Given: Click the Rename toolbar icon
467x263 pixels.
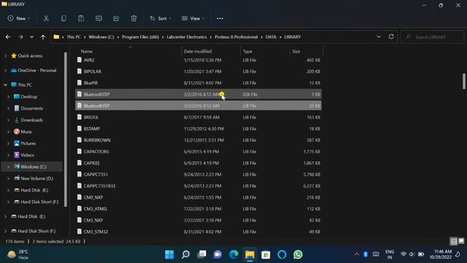Looking at the screenshot, I should click(99, 18).
